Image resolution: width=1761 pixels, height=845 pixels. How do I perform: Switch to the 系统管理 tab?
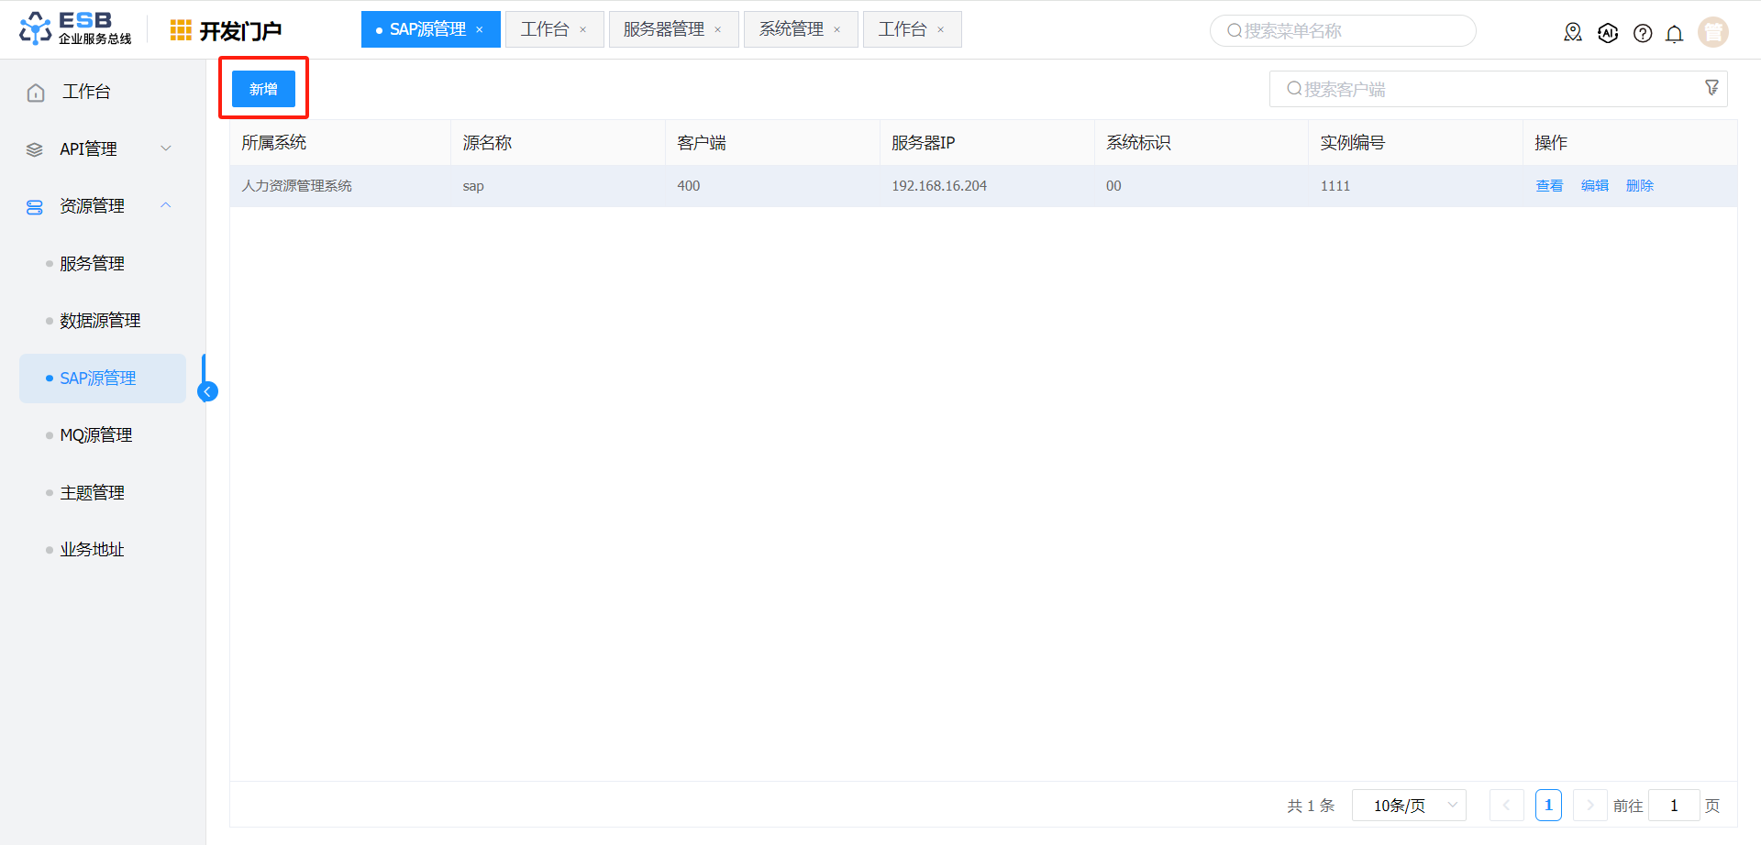791,29
